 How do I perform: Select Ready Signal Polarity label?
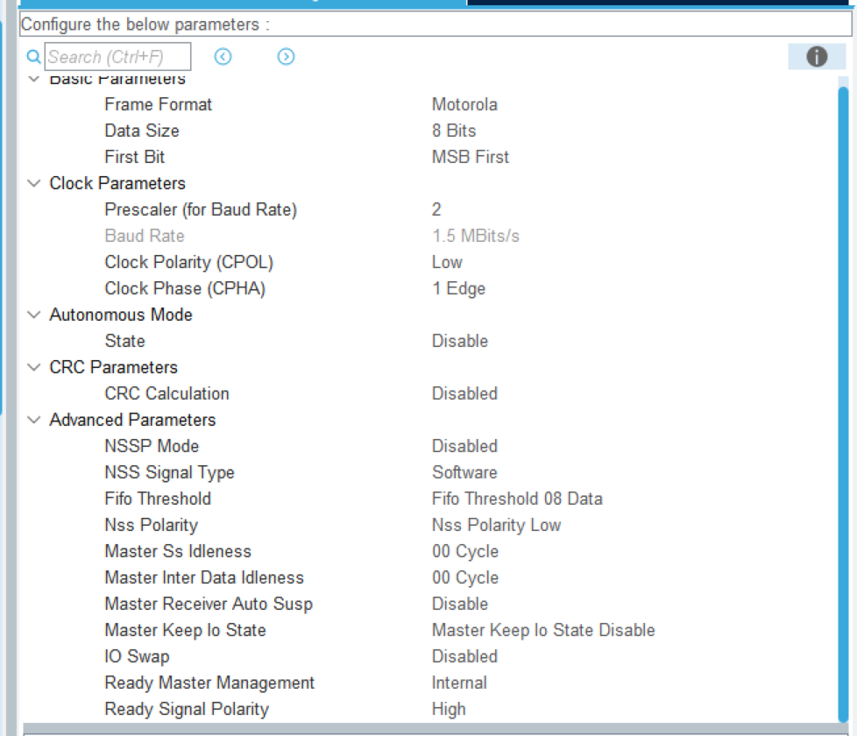(x=187, y=709)
